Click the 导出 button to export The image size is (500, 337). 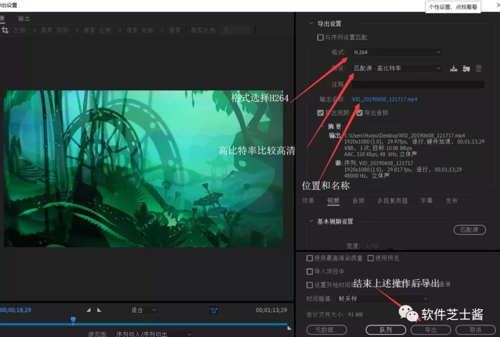click(x=430, y=330)
